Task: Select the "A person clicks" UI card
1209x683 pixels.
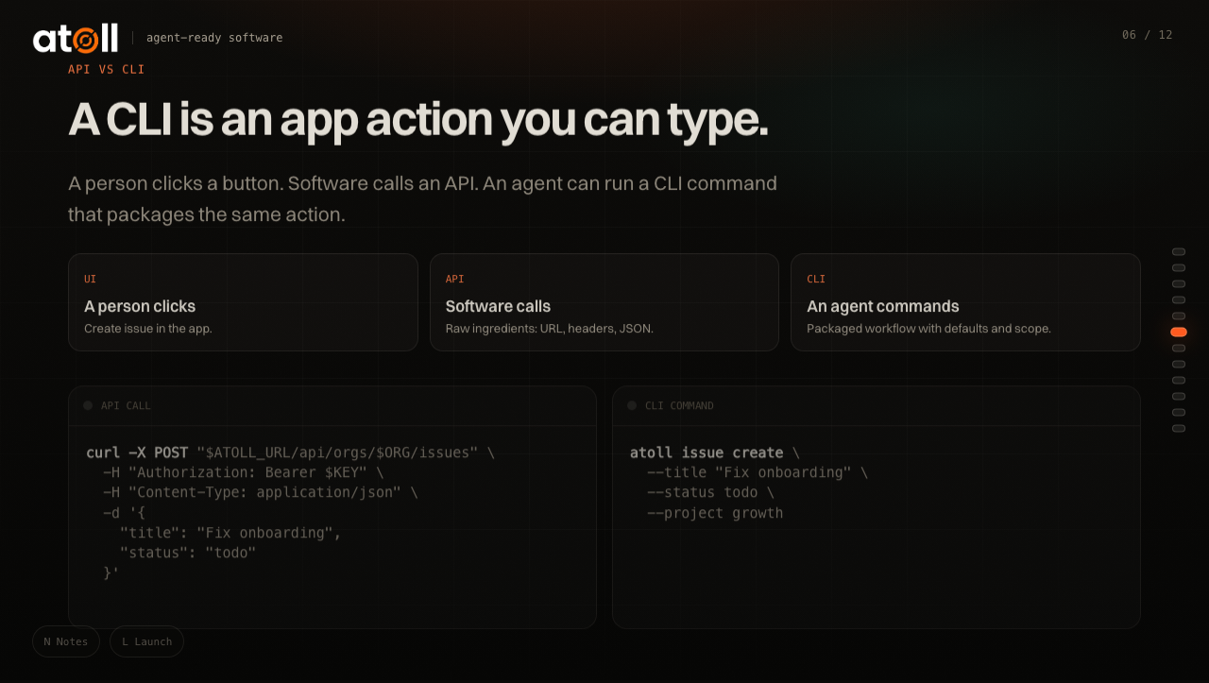Action: point(243,302)
